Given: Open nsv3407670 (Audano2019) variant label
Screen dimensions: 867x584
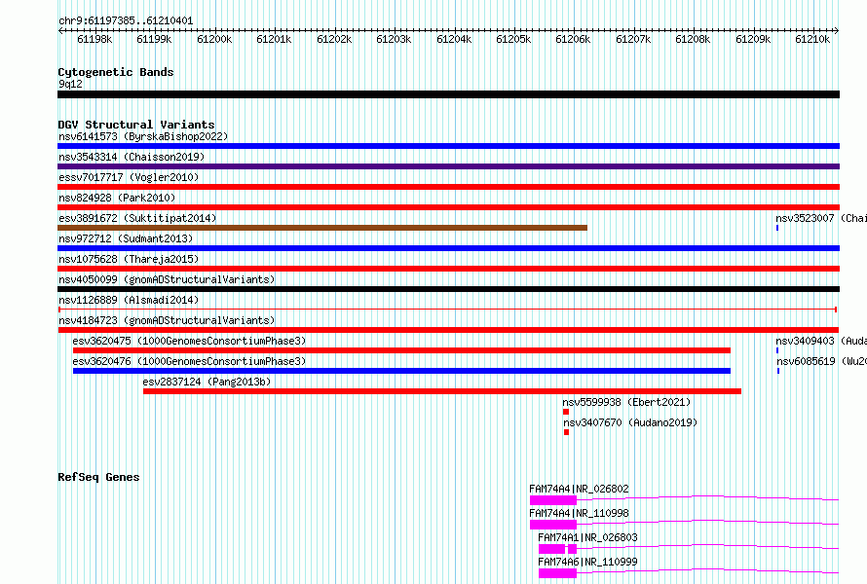Looking at the screenshot, I should tap(630, 422).
